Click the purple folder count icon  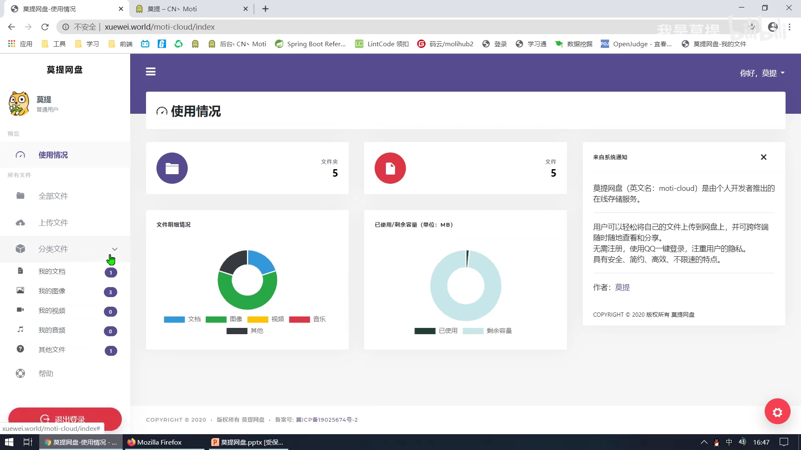[172, 168]
